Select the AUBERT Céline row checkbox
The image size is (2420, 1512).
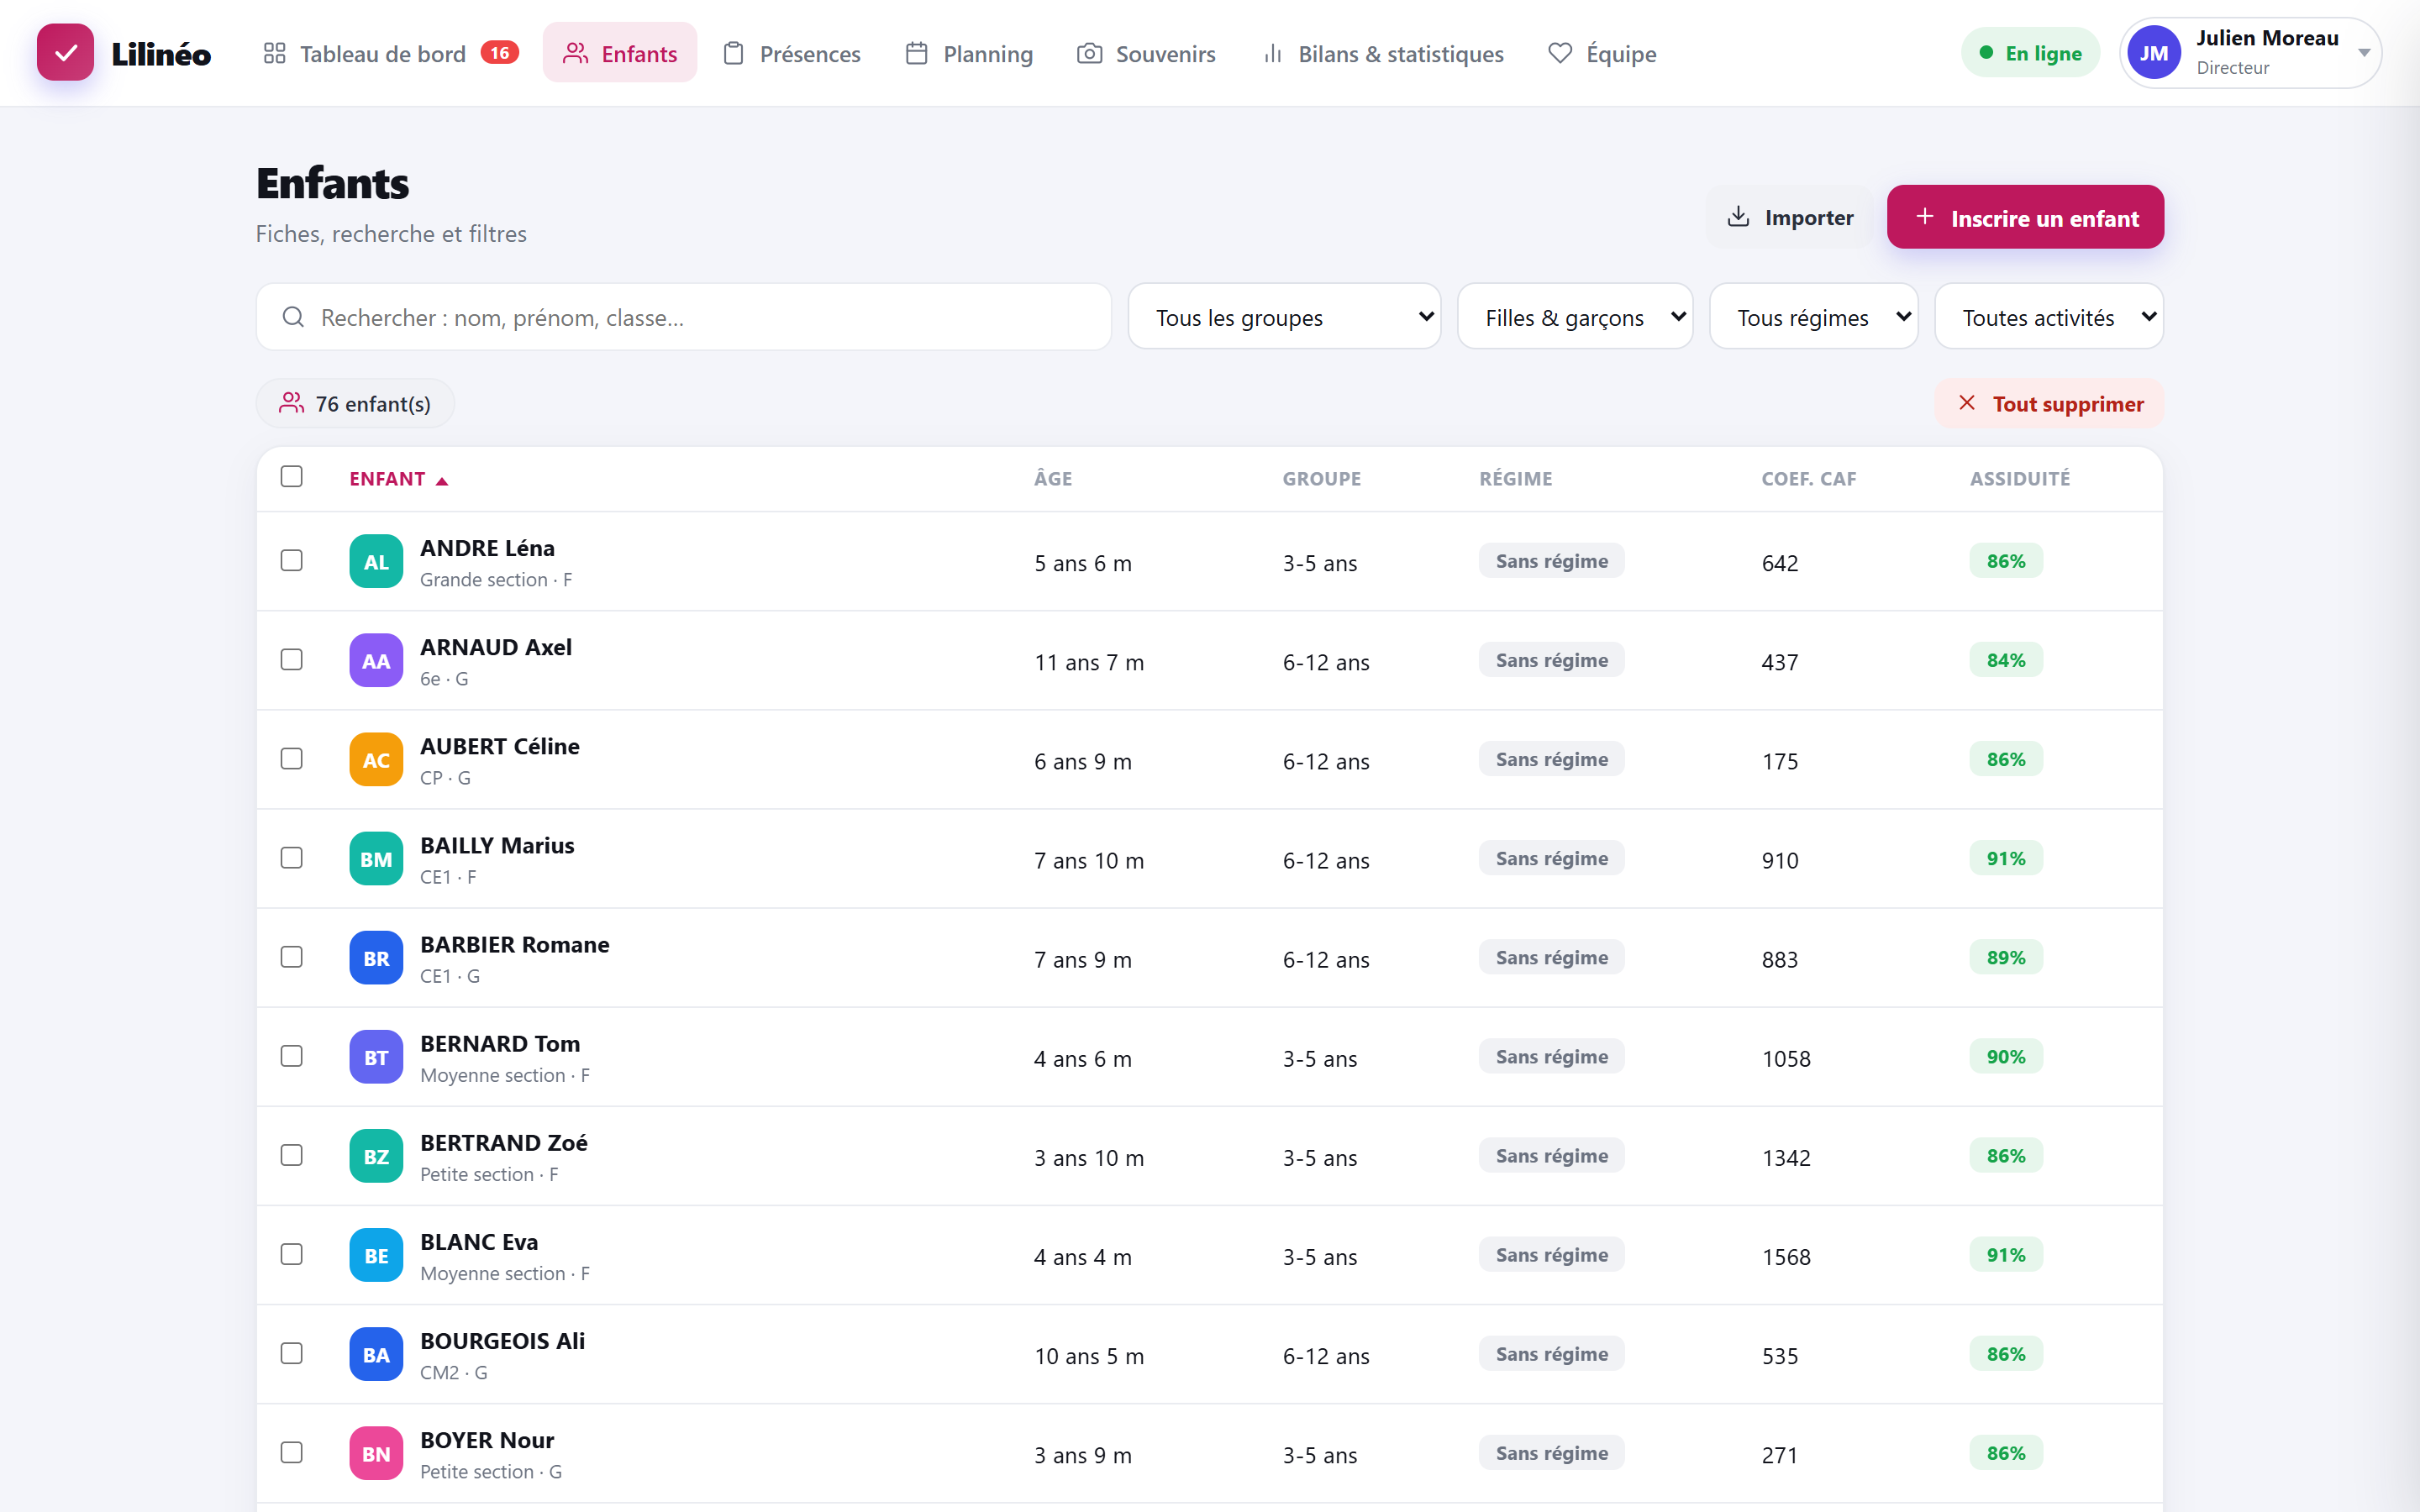[x=292, y=758]
